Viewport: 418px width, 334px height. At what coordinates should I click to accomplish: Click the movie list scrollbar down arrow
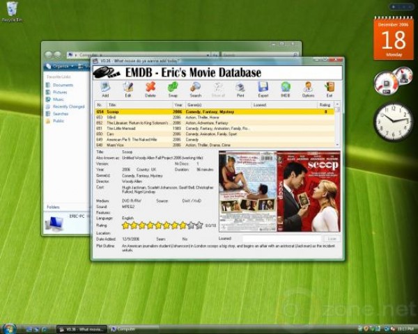tap(337, 145)
